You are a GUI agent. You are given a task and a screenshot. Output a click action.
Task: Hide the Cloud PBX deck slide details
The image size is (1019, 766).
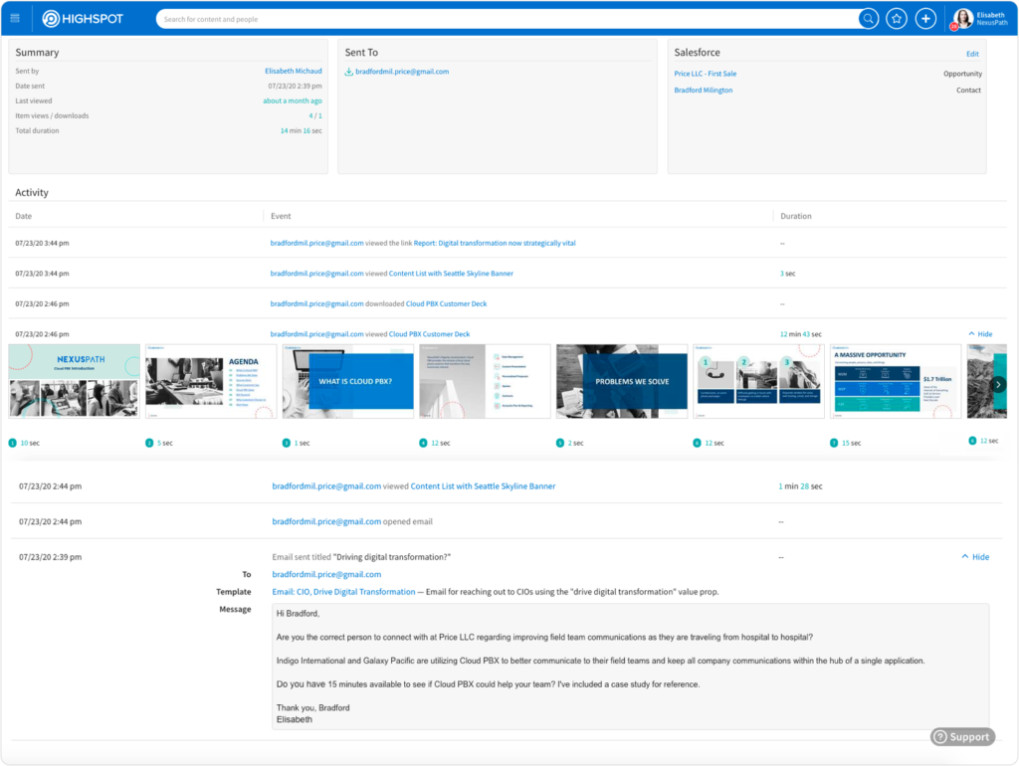pos(980,334)
